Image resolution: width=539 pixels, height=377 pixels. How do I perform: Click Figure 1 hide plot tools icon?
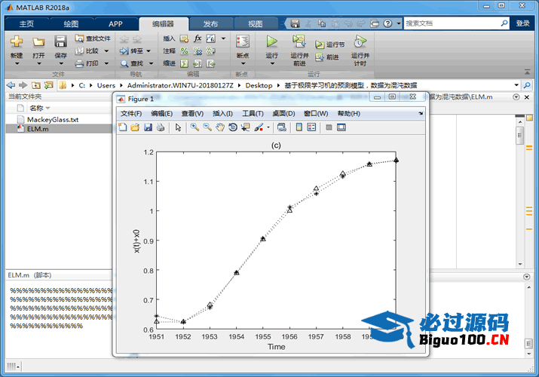pos(329,127)
